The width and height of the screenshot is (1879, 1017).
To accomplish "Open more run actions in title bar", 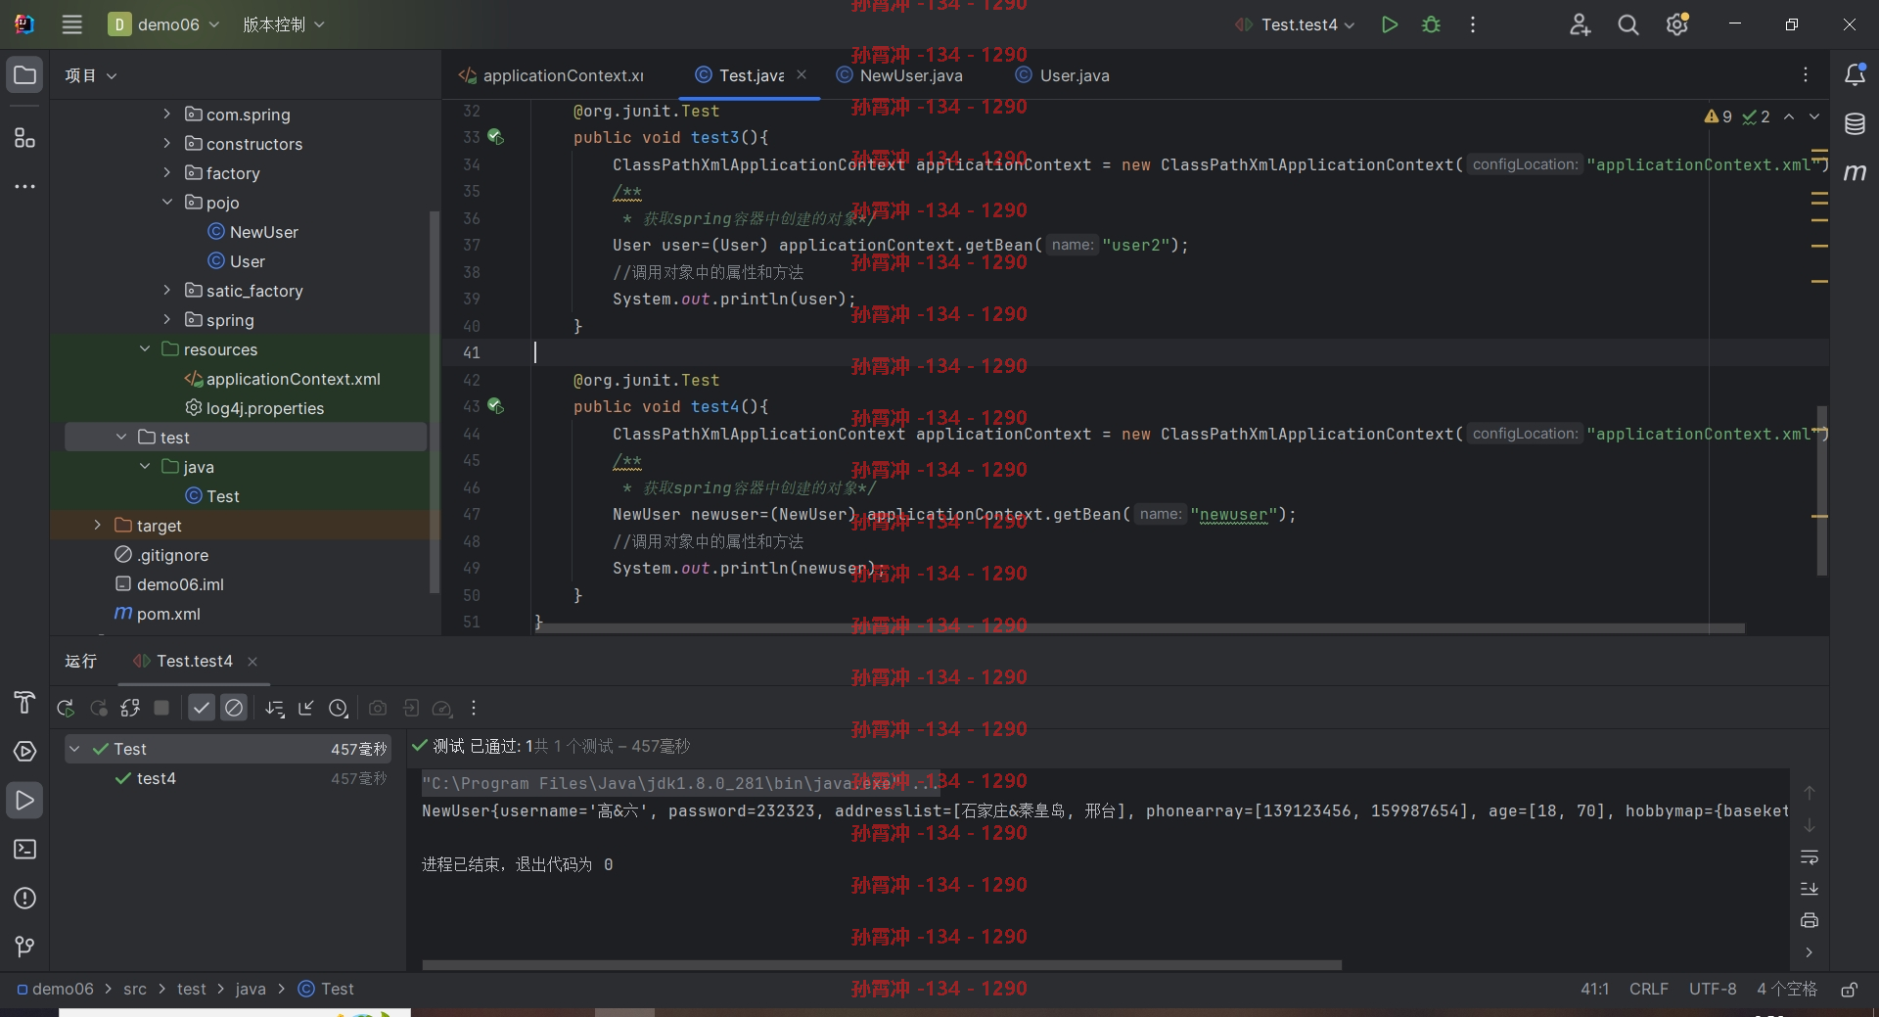I will tap(1472, 24).
